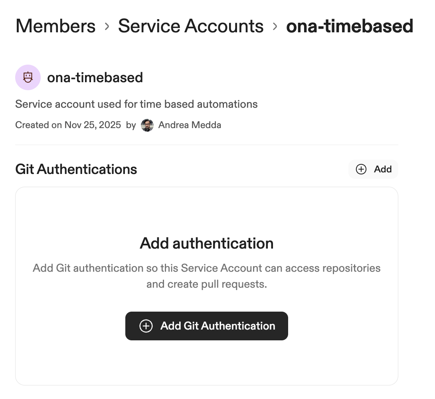435x399 pixels.
Task: Click the chevron between Members and Service Accounts
Action: [x=107, y=26]
